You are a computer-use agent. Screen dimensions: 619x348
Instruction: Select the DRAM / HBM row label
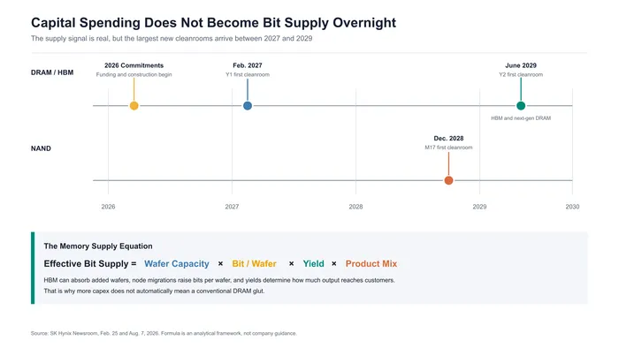pyautogui.click(x=52, y=72)
